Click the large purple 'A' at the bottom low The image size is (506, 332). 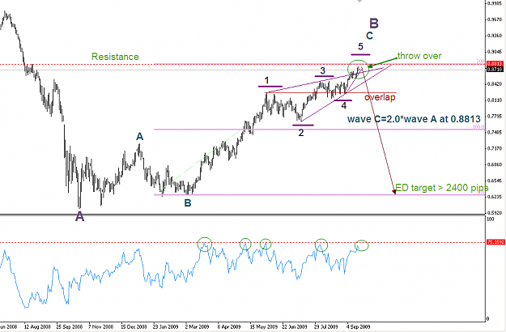[79, 216]
